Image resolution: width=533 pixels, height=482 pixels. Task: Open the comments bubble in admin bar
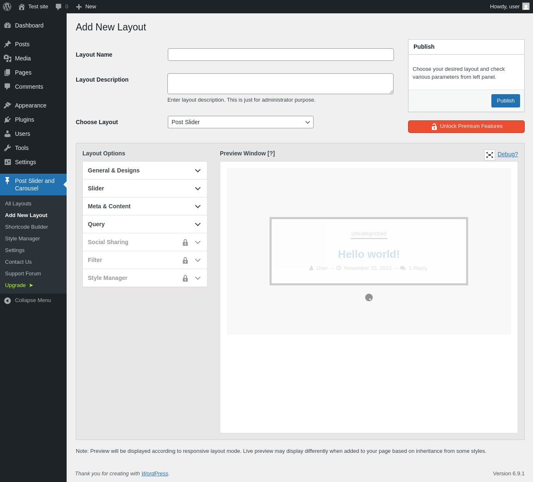pos(62,7)
